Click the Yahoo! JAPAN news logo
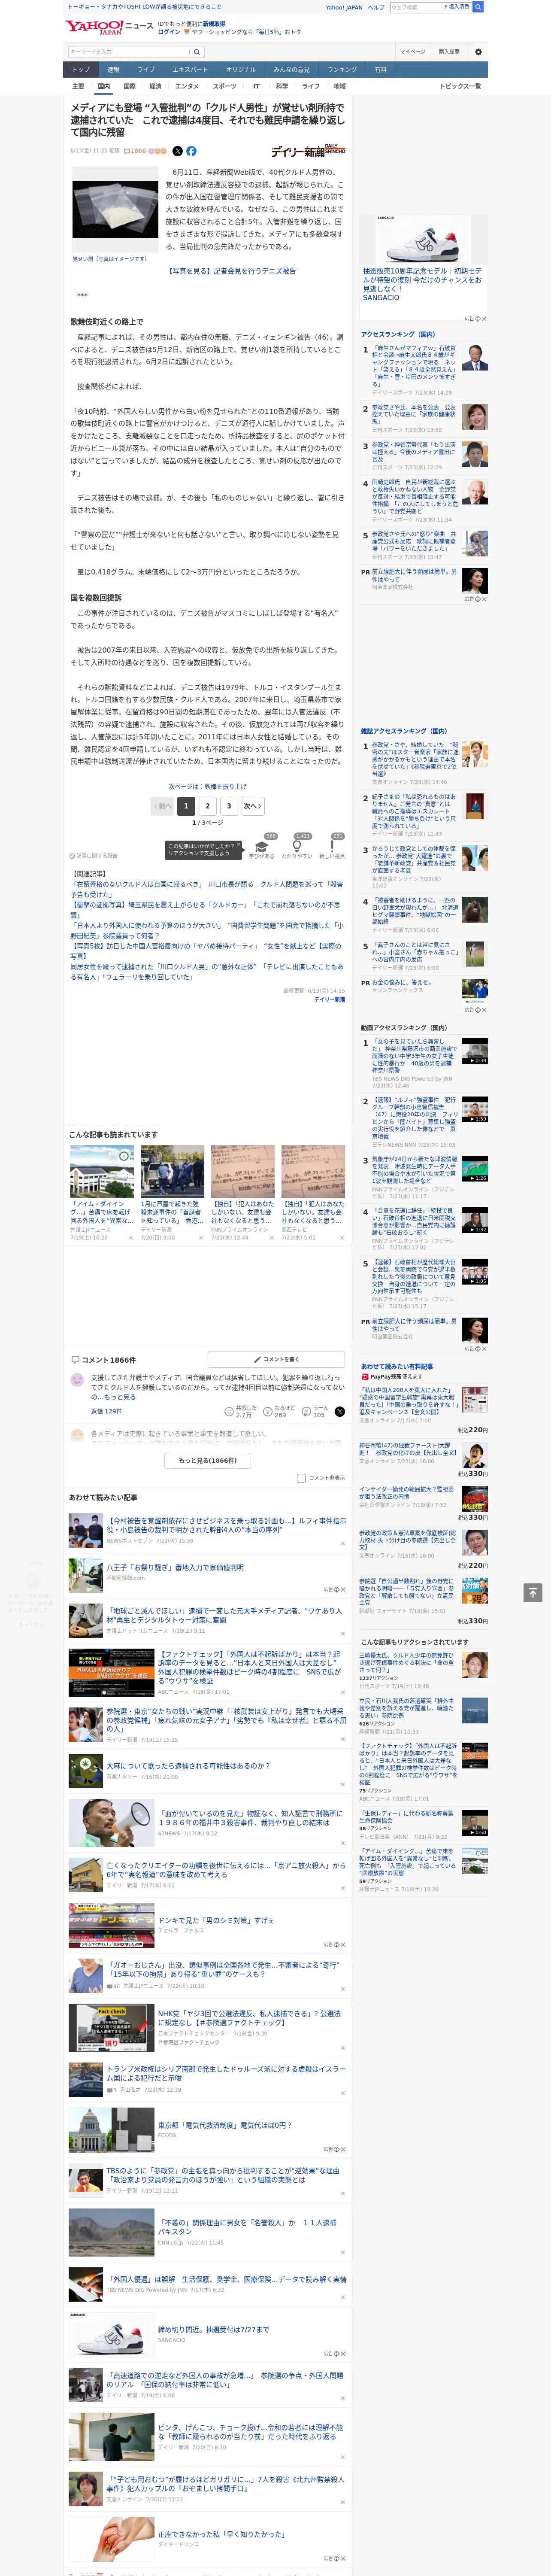The height and width of the screenshot is (2576, 551). coord(109,27)
